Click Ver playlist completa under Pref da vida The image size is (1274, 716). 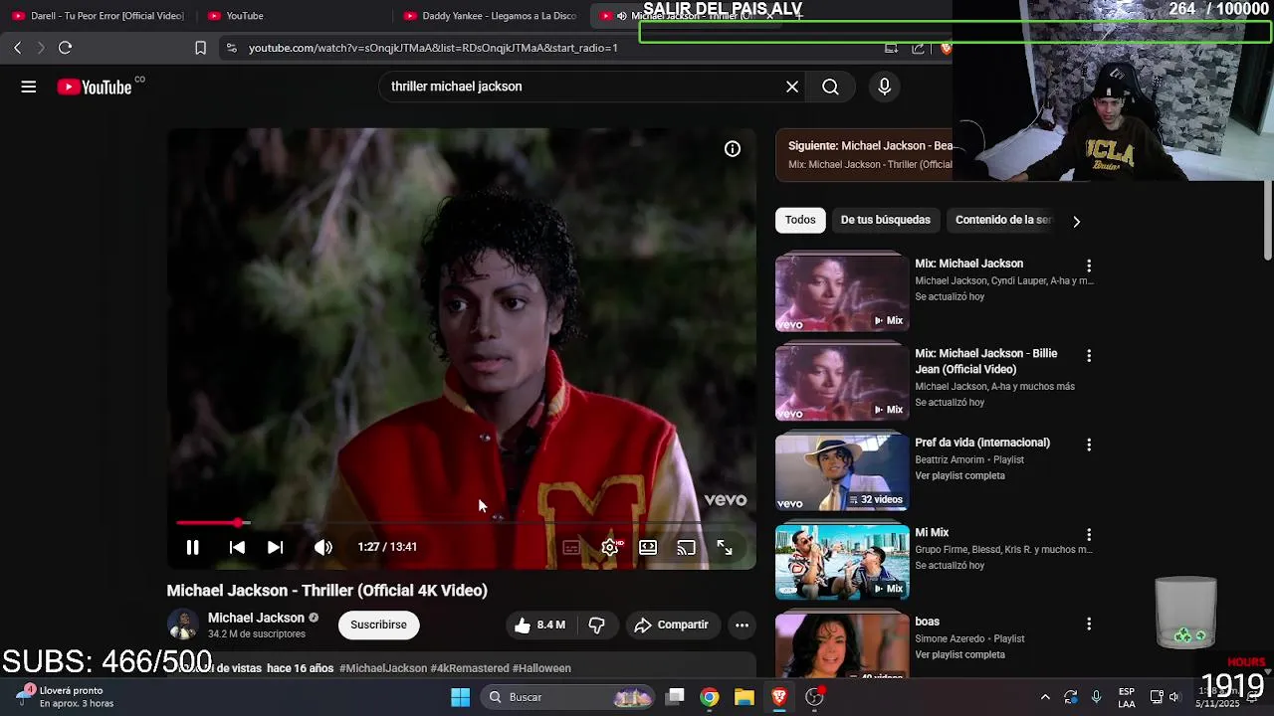(959, 475)
